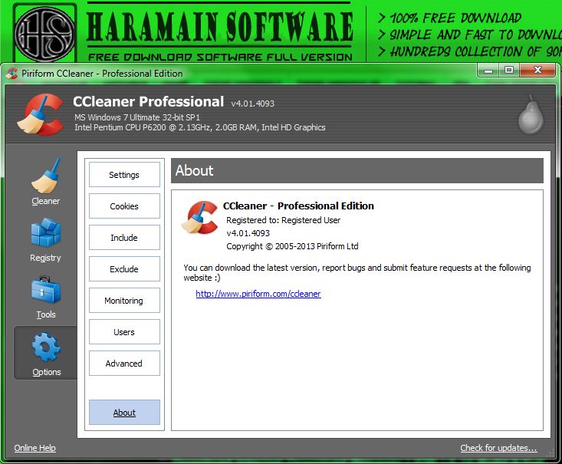Click the MS Windows 7 Ultimate system info line

[x=137, y=117]
